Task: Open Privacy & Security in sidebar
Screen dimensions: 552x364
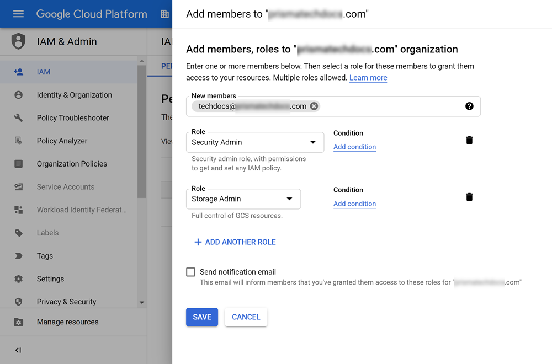Action: (66, 302)
